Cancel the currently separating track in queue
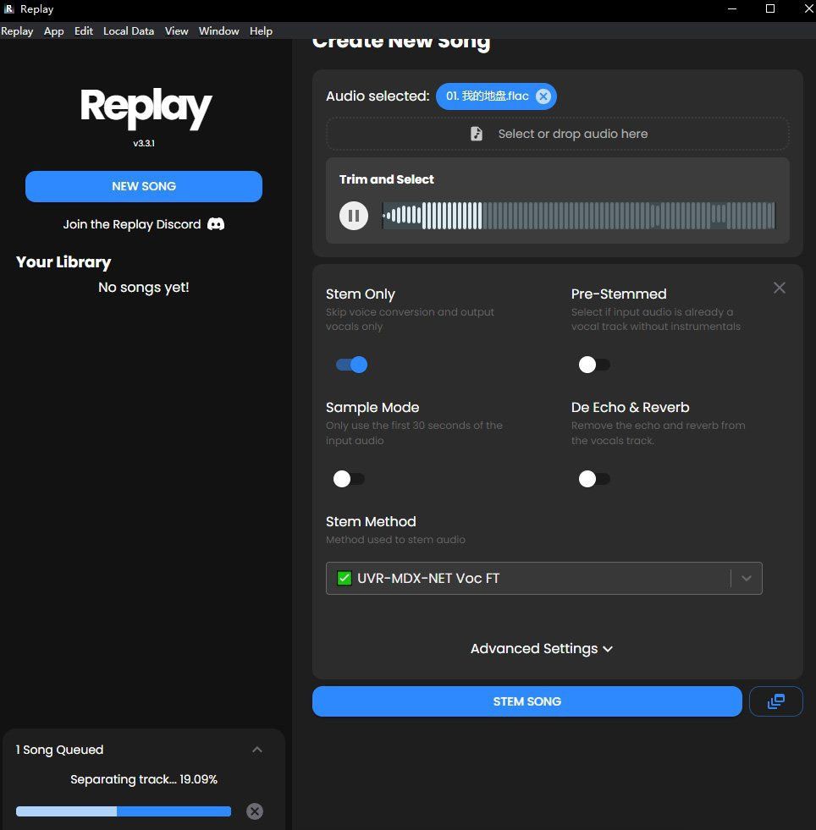This screenshot has height=830, width=816. pyautogui.click(x=254, y=811)
